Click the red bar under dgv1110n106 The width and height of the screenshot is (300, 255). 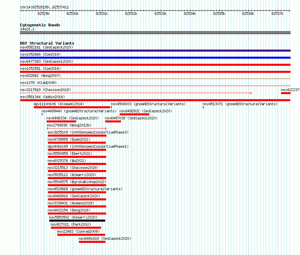coord(72,107)
